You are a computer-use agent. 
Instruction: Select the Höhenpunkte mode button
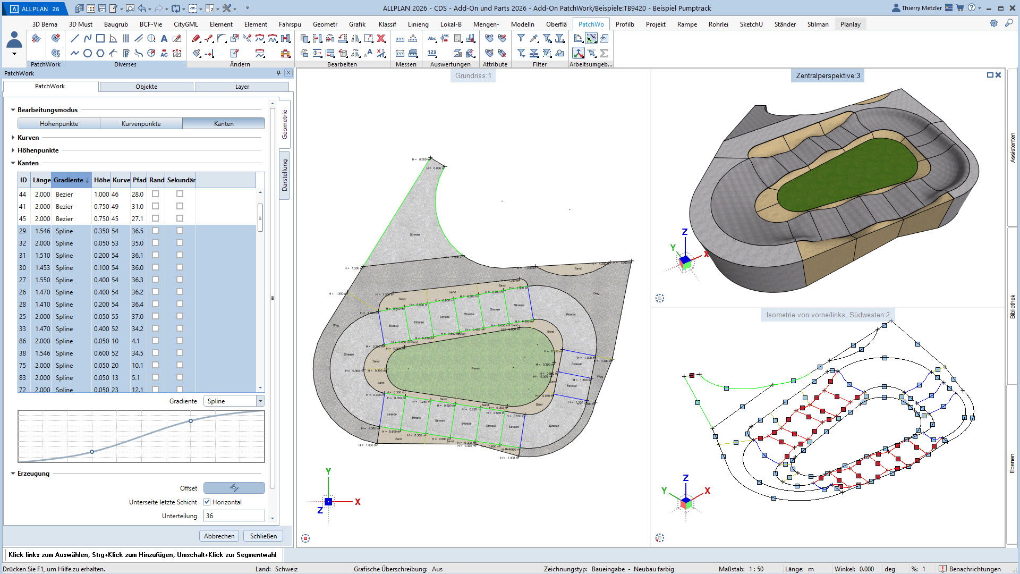(59, 123)
